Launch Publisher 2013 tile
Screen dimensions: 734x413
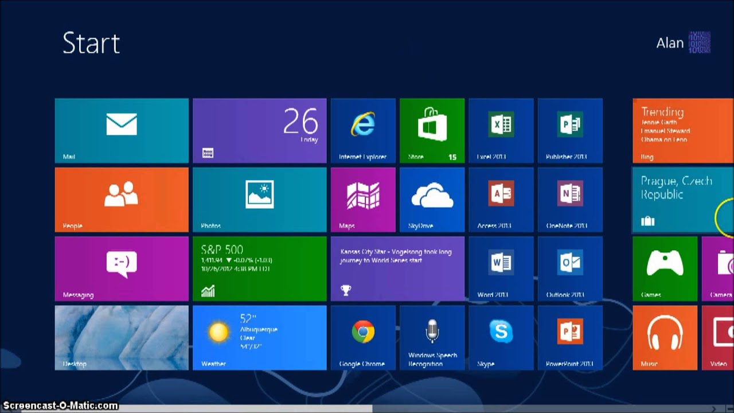[570, 131]
